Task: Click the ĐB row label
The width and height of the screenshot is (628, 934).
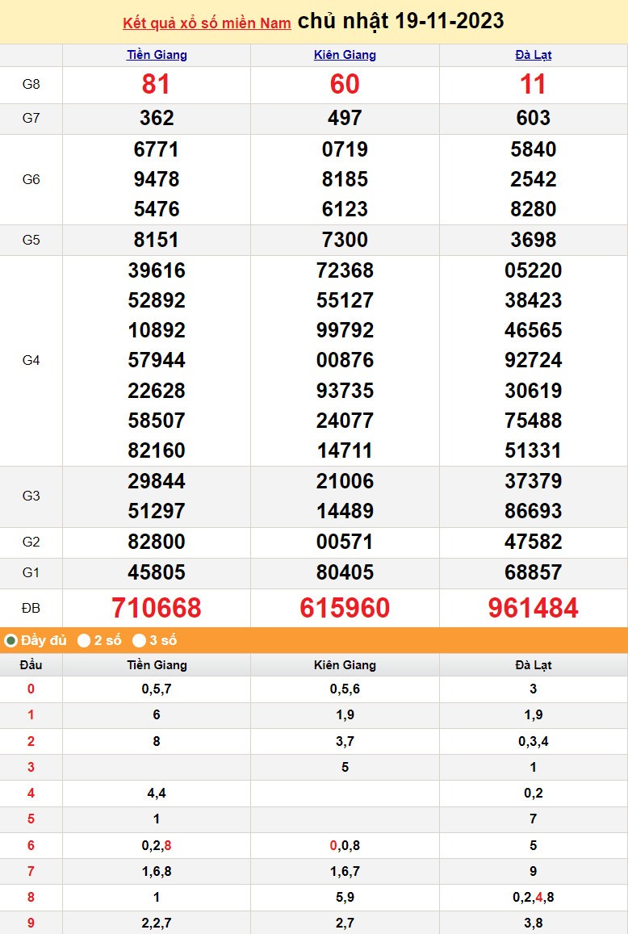Action: [x=31, y=608]
